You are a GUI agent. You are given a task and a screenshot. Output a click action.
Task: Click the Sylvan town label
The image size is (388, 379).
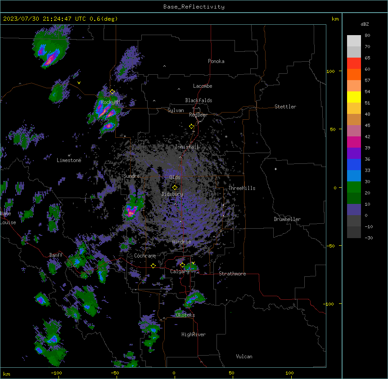click(176, 110)
